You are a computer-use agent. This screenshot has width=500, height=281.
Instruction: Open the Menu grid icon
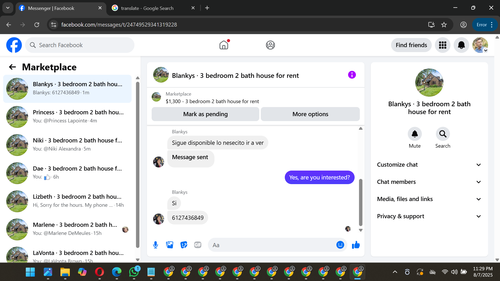click(443, 45)
